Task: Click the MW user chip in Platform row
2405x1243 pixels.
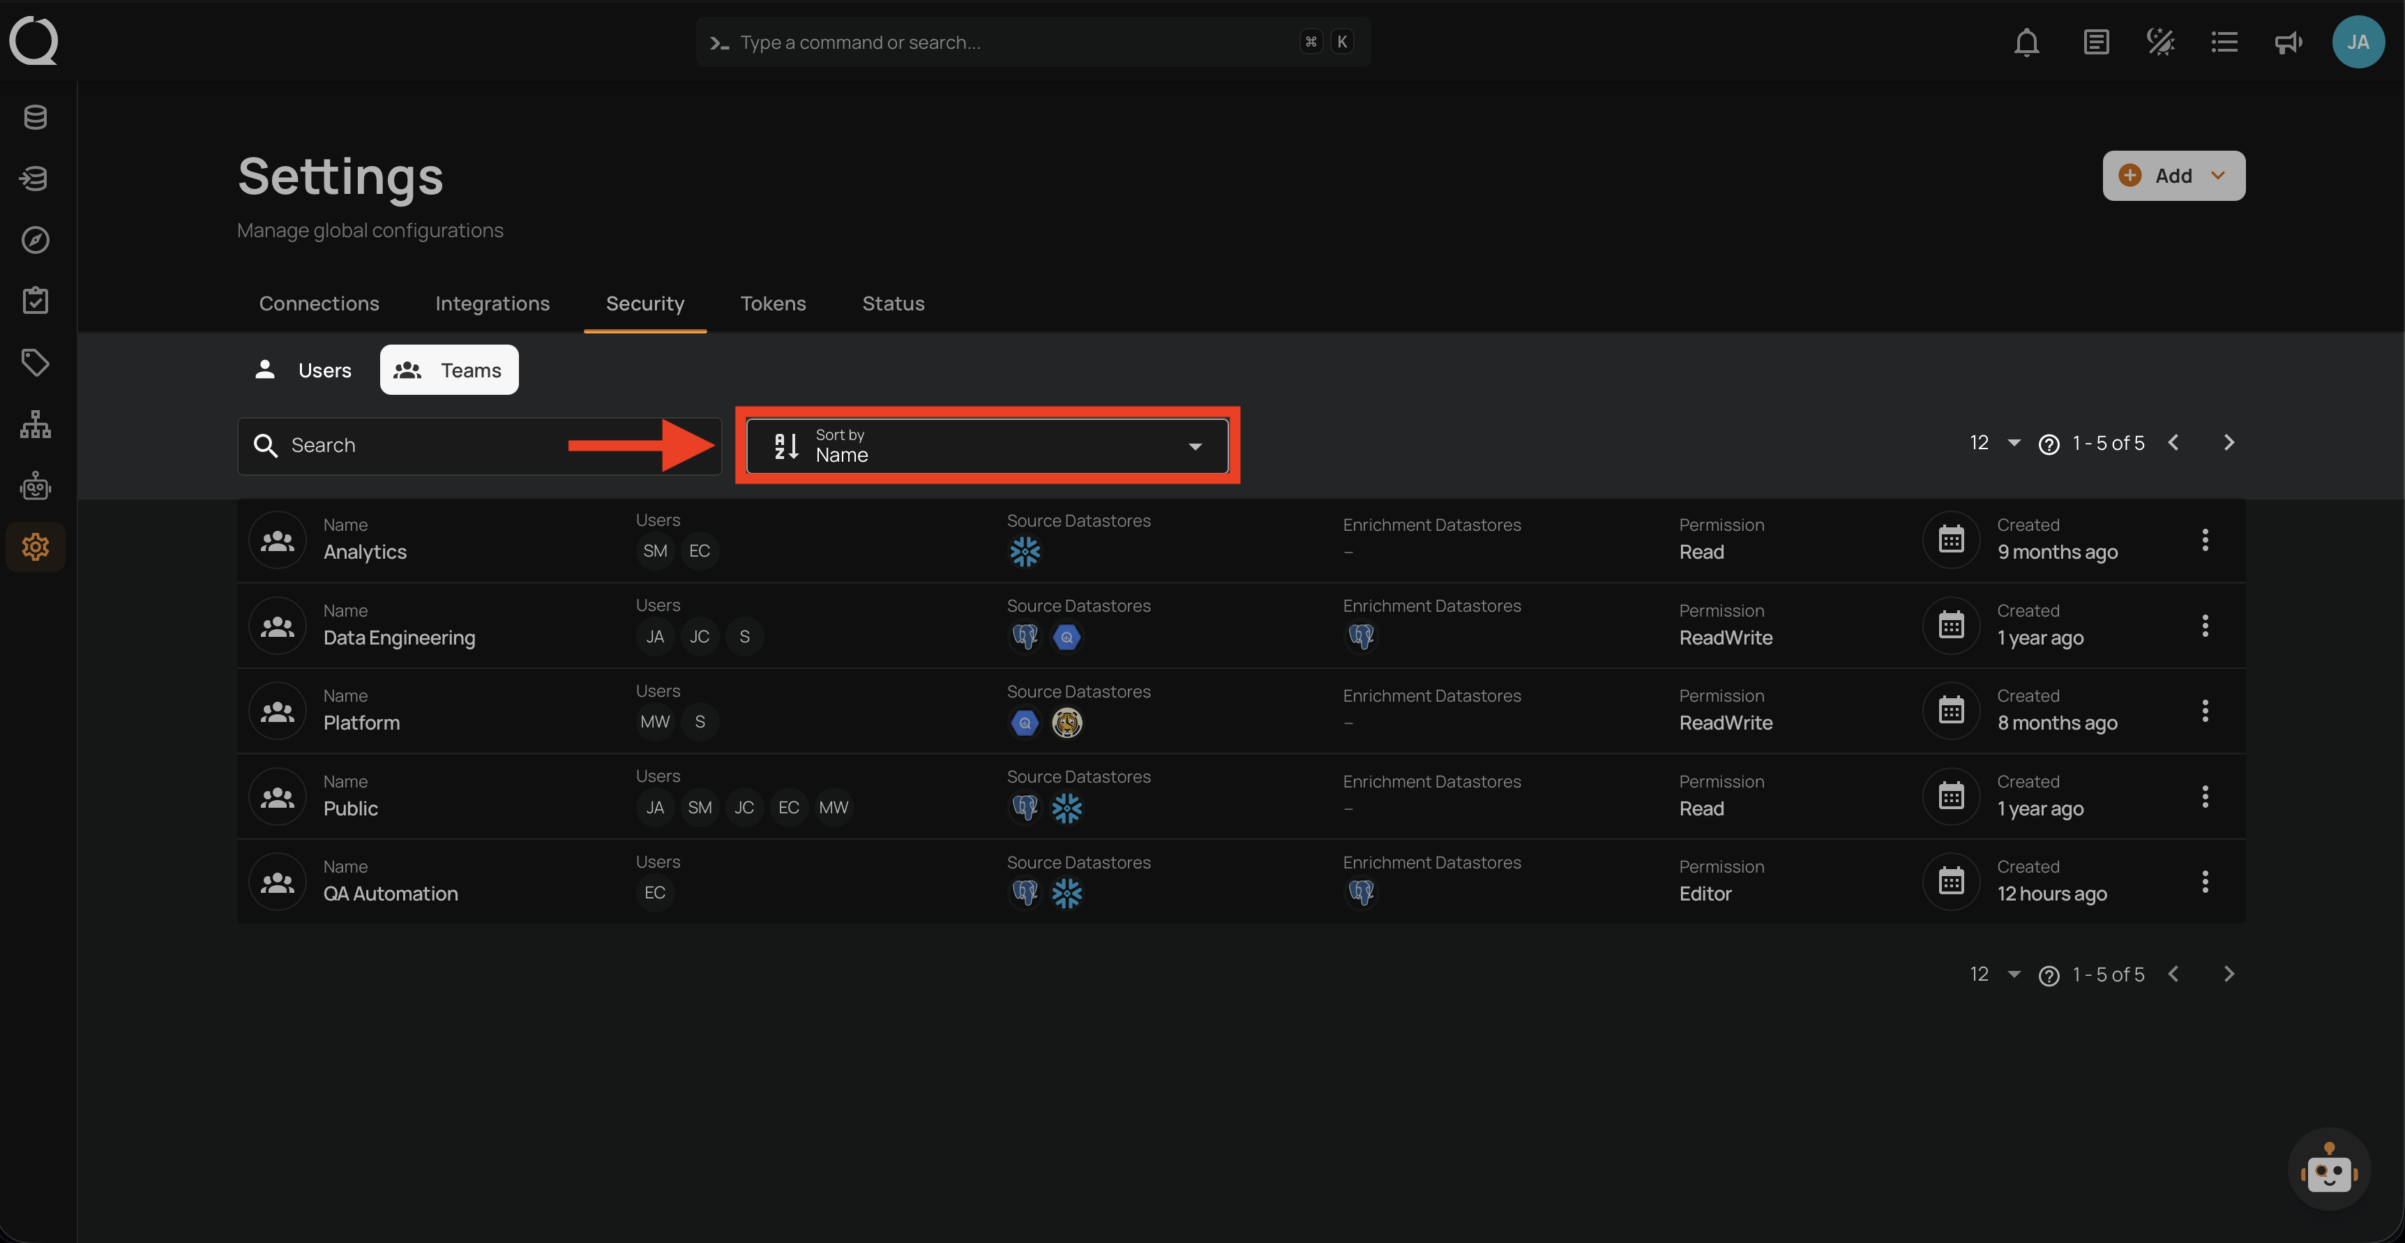Action: click(654, 722)
